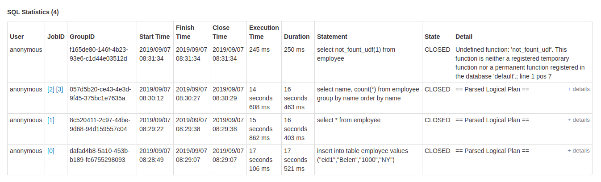Open job [0] link
The height and width of the screenshot is (182, 601).
coord(51,151)
